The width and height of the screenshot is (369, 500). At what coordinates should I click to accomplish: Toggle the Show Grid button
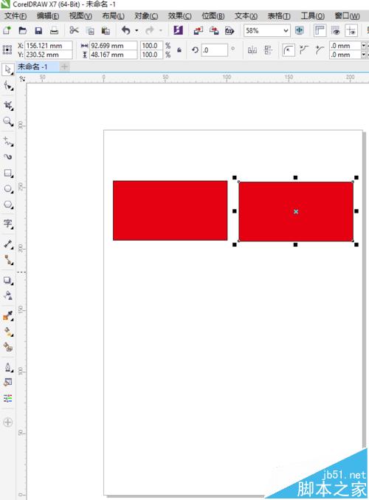coord(335,30)
